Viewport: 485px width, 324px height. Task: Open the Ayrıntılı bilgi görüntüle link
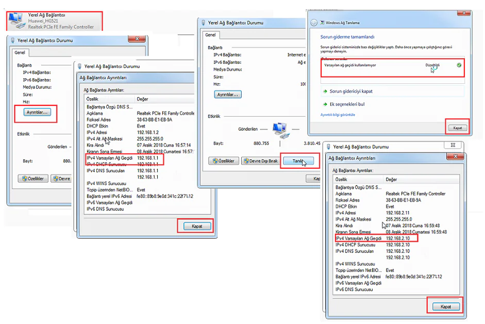[338, 115]
